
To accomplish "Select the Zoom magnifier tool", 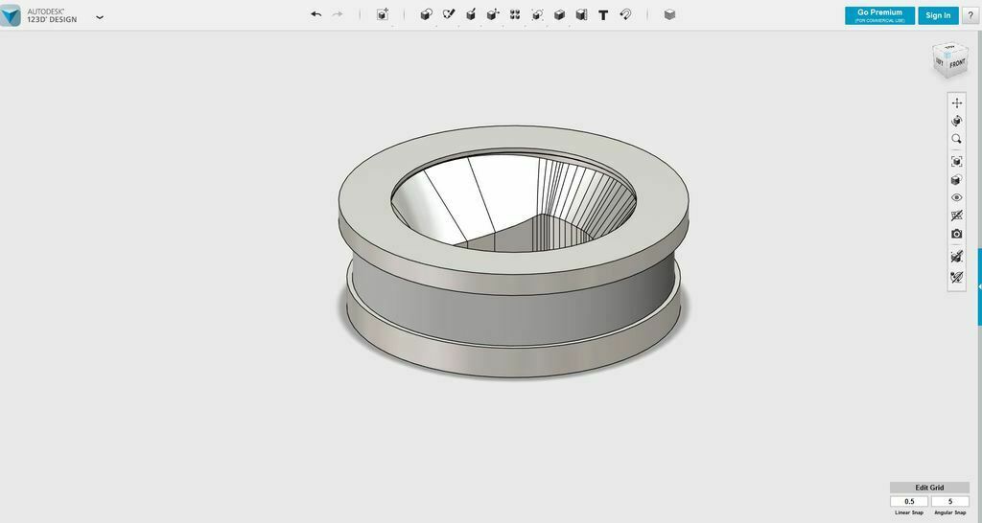I will [956, 139].
